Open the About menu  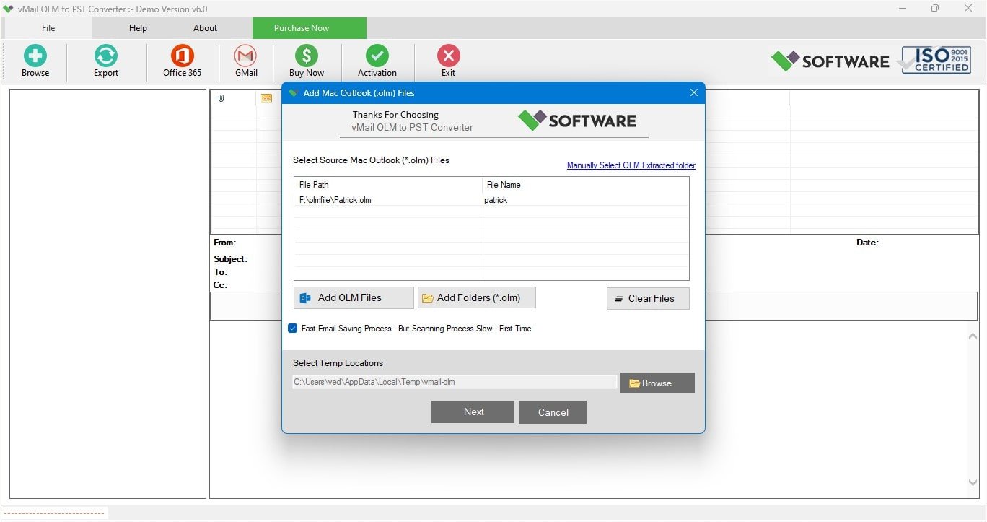point(205,28)
